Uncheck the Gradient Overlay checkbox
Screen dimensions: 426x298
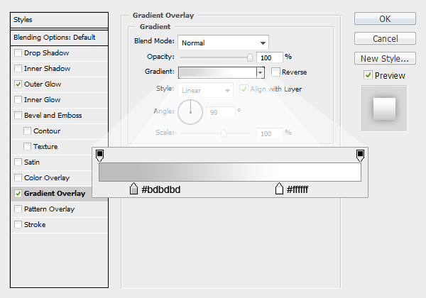click(x=18, y=193)
